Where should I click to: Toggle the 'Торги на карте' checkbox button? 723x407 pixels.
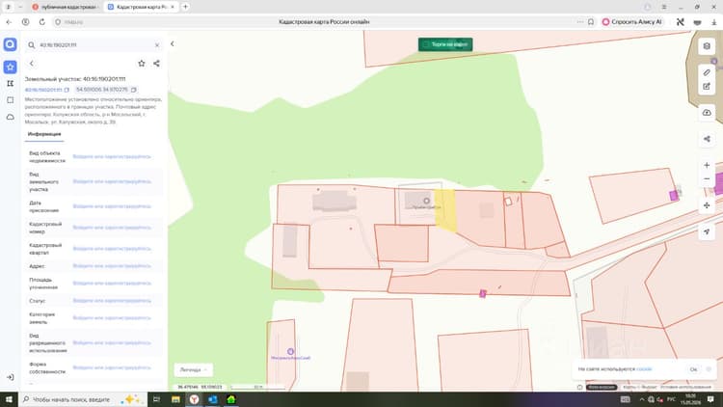(x=445, y=44)
